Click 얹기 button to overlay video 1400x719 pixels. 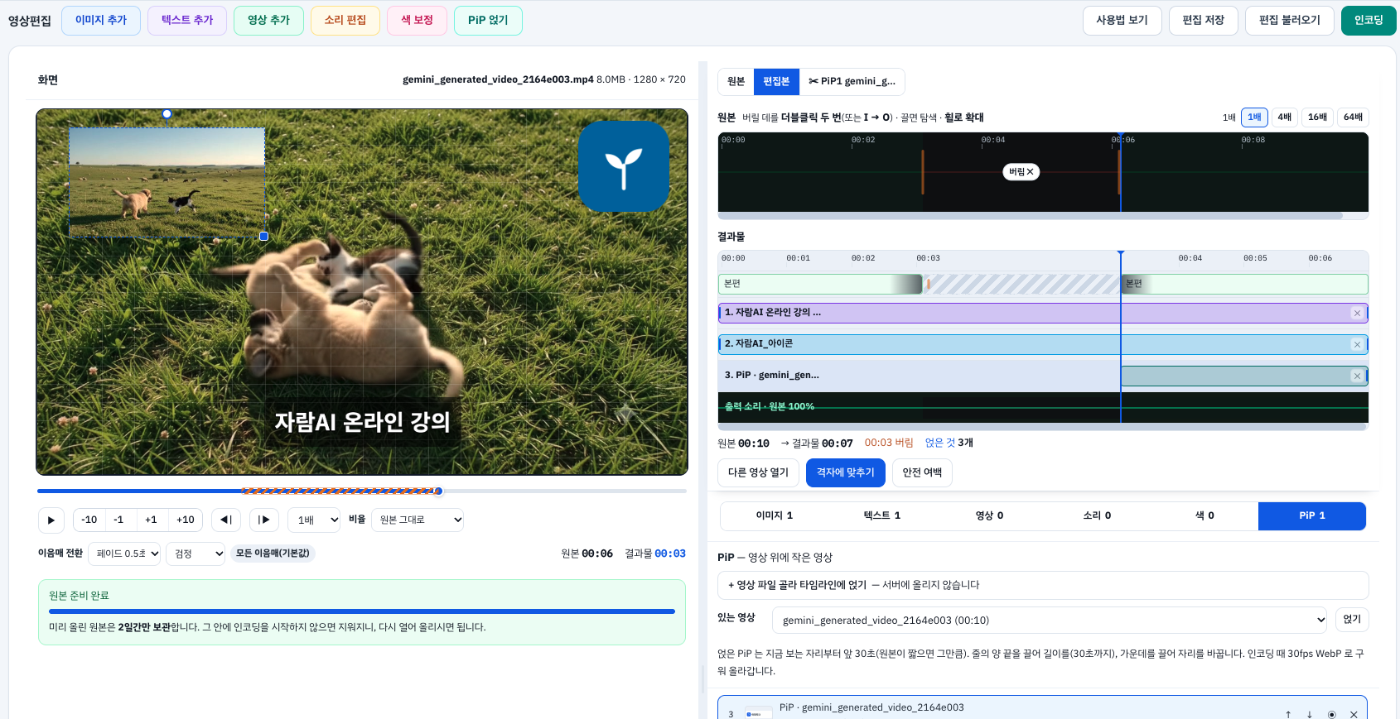click(1352, 620)
